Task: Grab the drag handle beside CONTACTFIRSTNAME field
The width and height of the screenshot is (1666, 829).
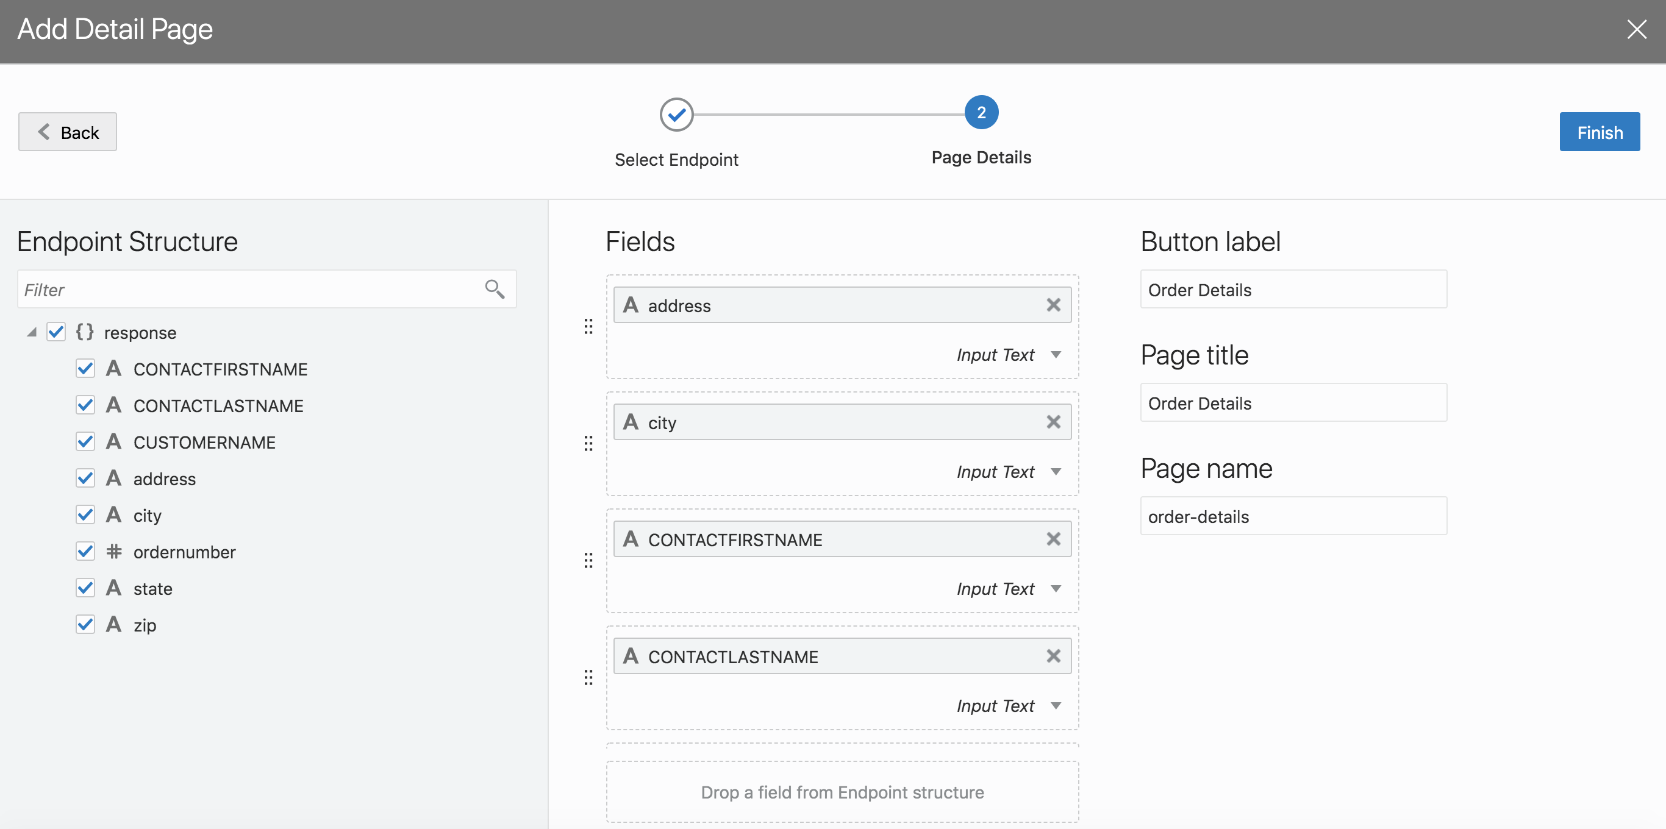Action: (x=588, y=561)
